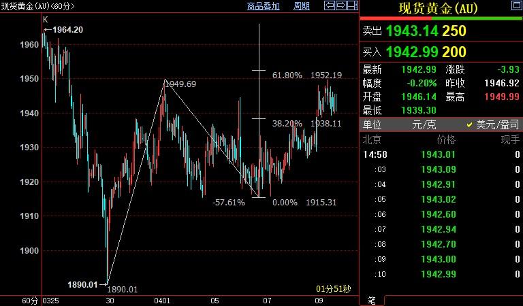Click the 现货黄金(AU) panel title
The width and height of the screenshot is (523, 306).
438,8
